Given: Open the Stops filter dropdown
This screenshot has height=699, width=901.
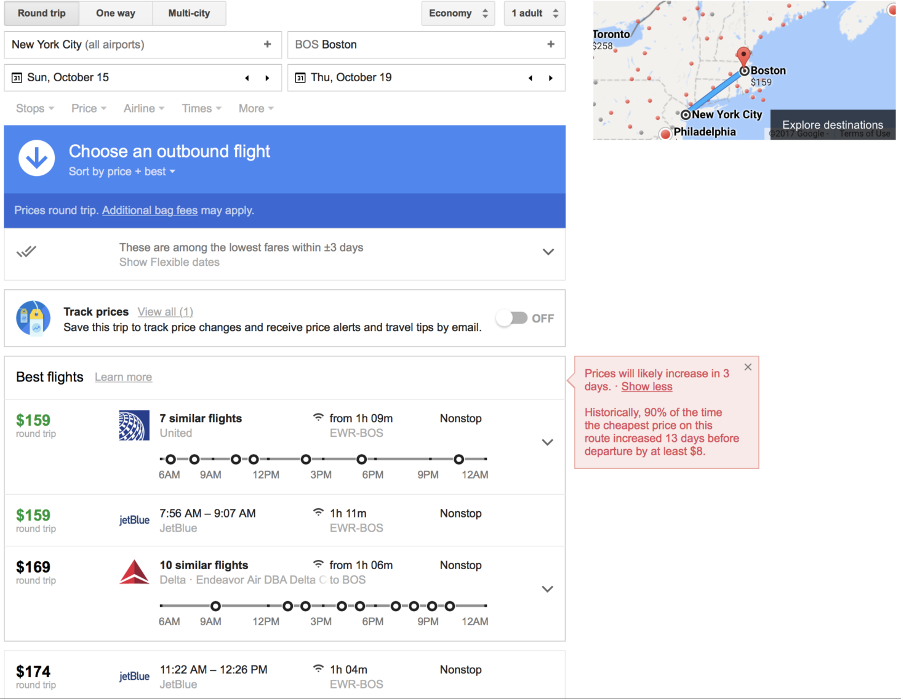Looking at the screenshot, I should point(34,108).
